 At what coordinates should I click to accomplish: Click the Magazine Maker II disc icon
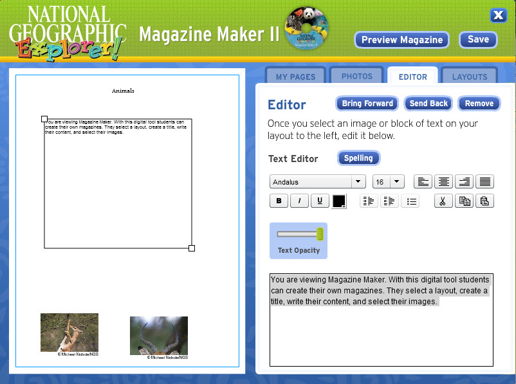pos(306,28)
